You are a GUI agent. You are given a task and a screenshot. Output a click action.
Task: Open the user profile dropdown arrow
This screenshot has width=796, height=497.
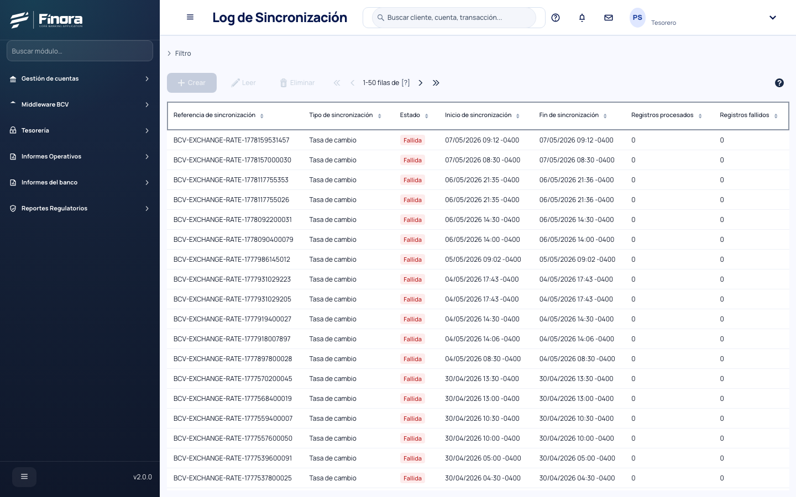(773, 18)
